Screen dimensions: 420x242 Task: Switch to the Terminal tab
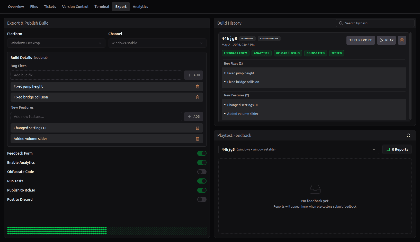(102, 7)
